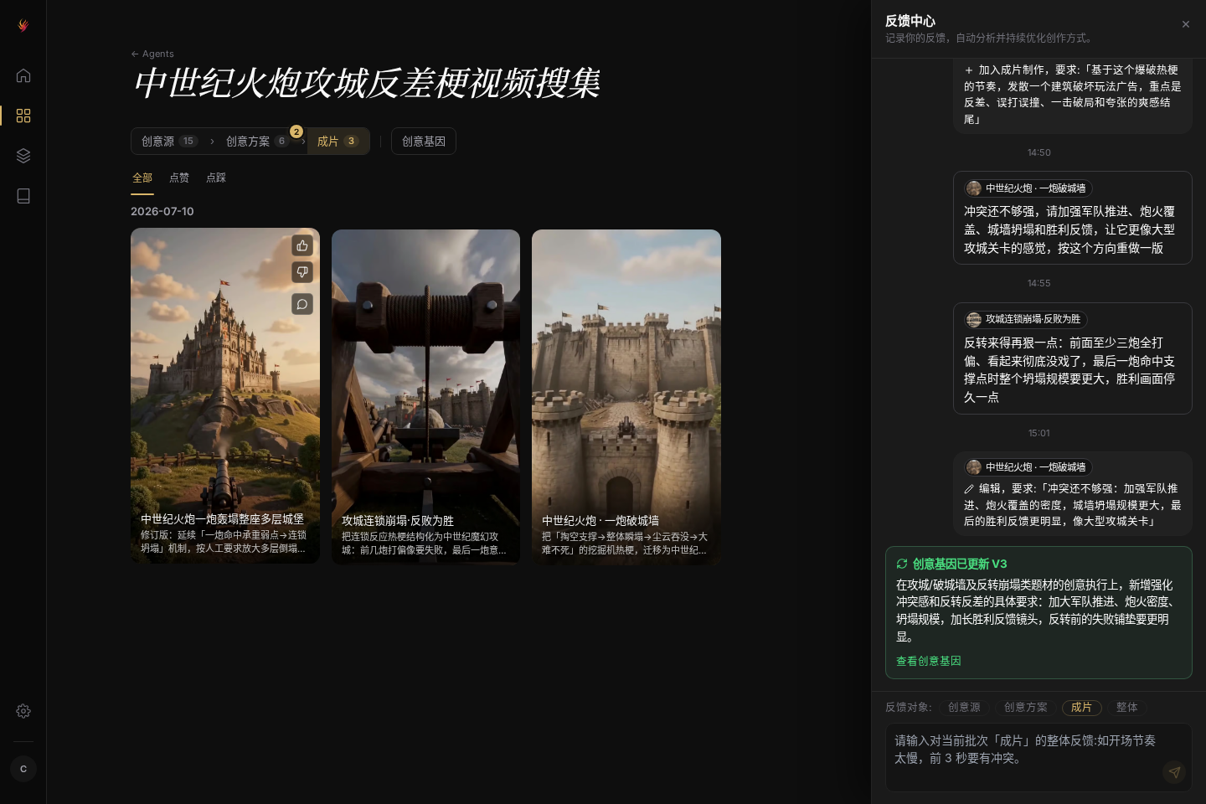Set feedback target to 创意源
1206x804 pixels.
pos(964,708)
